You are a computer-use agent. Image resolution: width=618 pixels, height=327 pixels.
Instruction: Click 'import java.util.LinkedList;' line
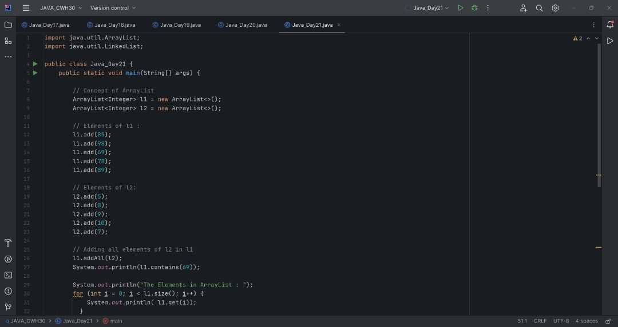point(94,46)
